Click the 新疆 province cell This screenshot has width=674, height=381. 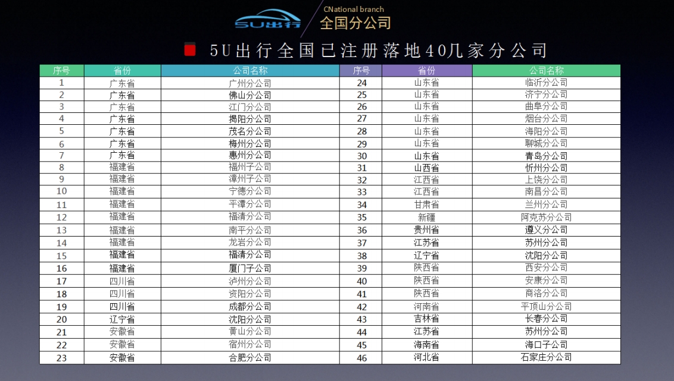click(427, 217)
